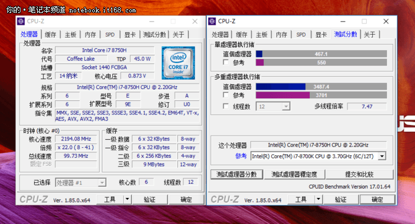
Task: Click the 规格 specification field i7-8750H @ 2.20GHz
Action: 128,87
